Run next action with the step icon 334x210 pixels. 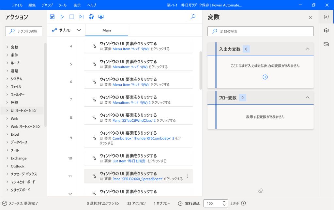[x=81, y=17]
